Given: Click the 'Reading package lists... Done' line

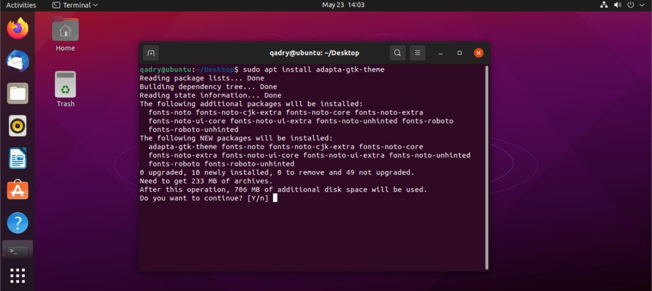Looking at the screenshot, I should [x=202, y=78].
